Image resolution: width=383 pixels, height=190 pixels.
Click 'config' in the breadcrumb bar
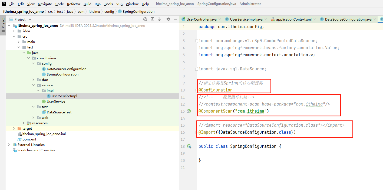109,12
